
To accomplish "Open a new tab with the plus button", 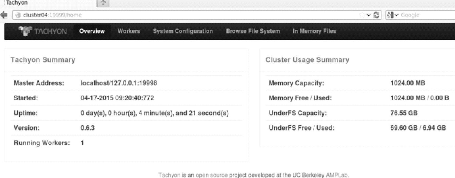I will tap(103, 3).
